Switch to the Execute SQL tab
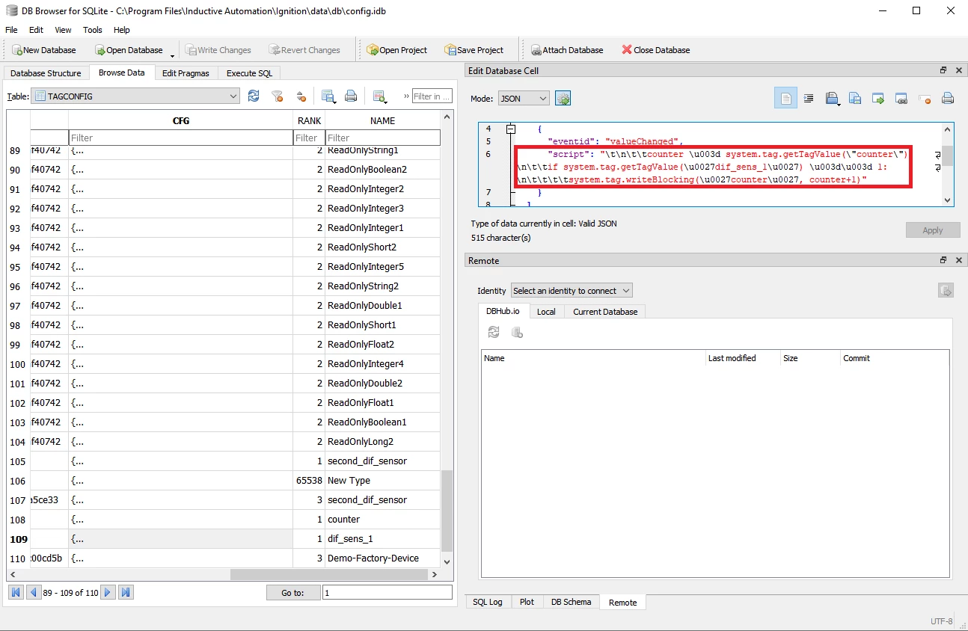Image resolution: width=968 pixels, height=631 pixels. 250,73
